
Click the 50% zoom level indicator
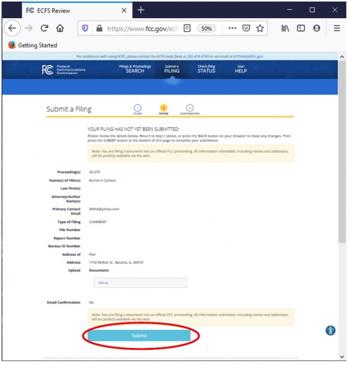(206, 29)
